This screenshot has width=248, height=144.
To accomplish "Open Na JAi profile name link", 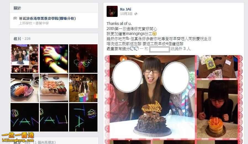I will [x=125, y=9].
